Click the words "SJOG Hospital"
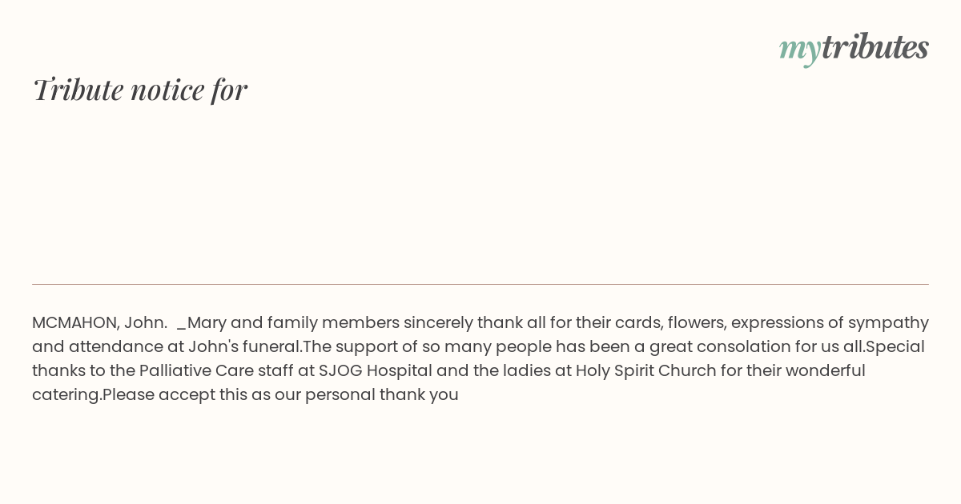 coord(376,370)
